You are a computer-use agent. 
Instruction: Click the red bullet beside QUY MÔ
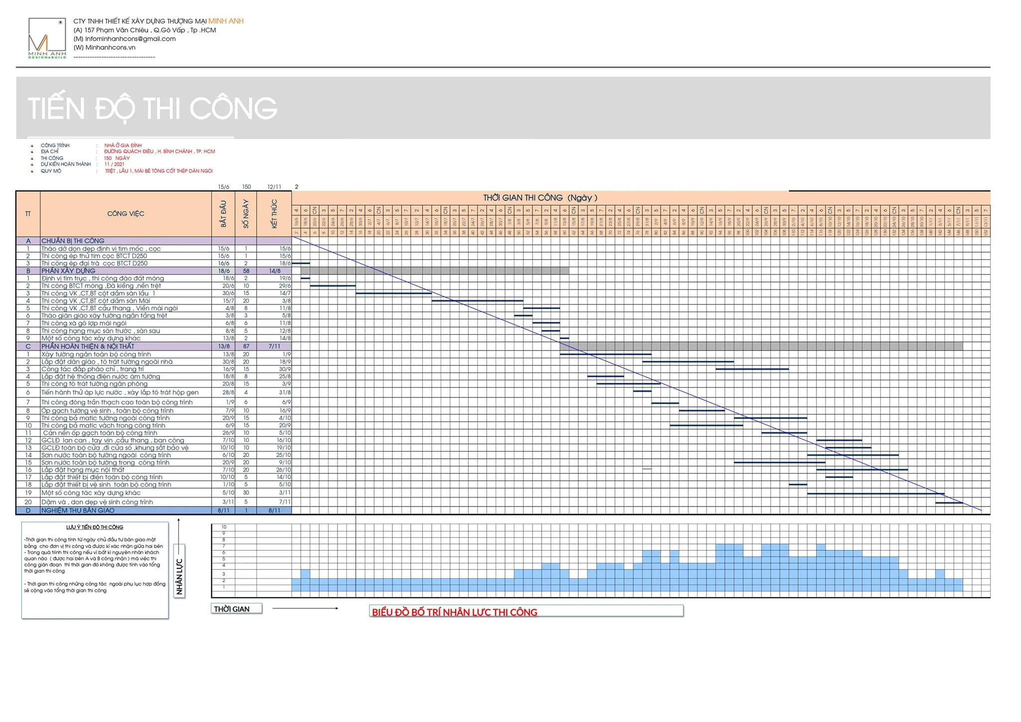pos(32,171)
